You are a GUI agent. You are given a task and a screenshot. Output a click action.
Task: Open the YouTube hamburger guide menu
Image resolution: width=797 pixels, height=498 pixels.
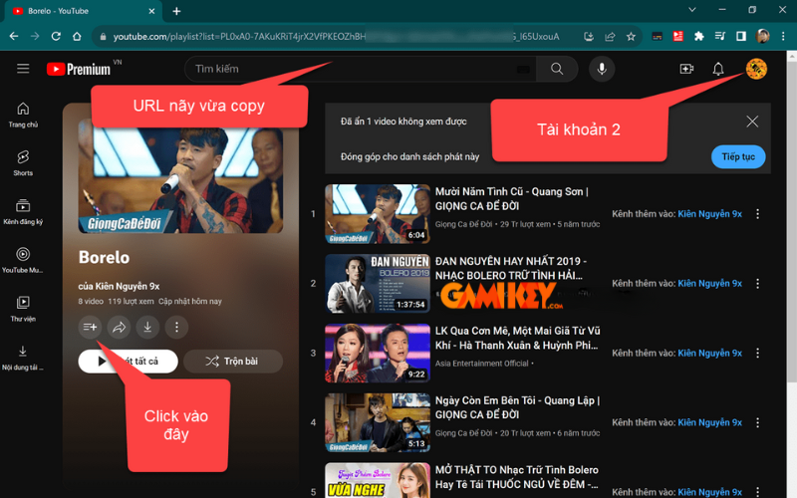click(x=23, y=69)
